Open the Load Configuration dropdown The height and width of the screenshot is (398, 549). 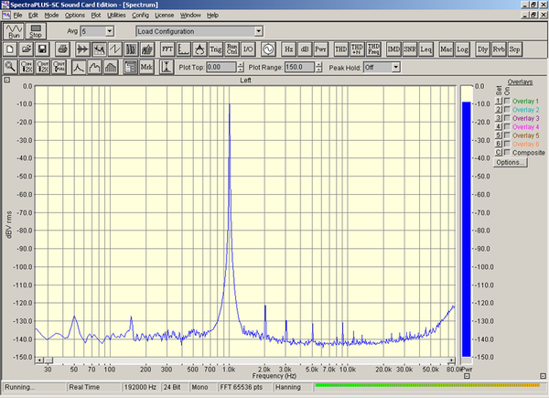pos(258,31)
